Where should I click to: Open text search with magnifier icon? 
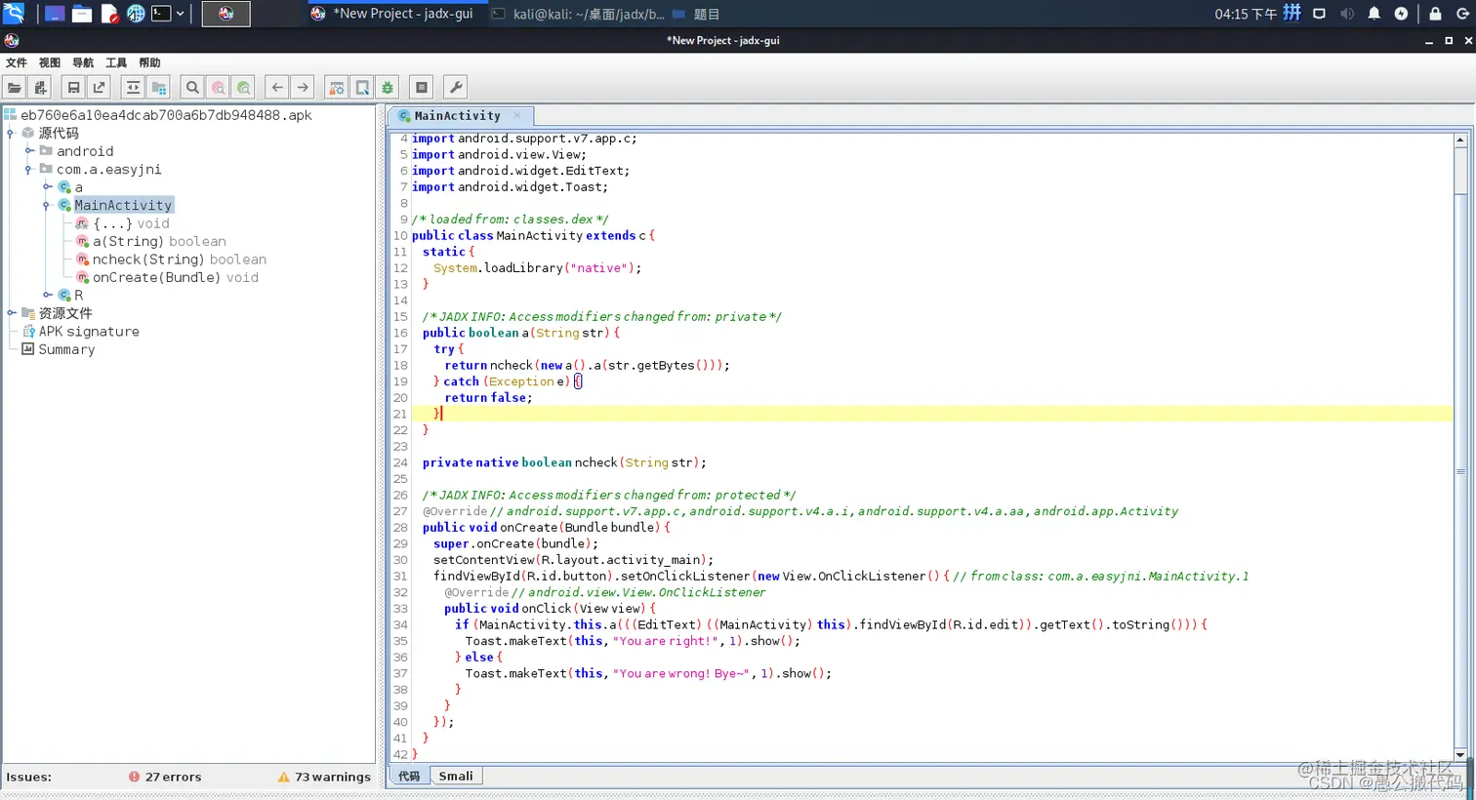pos(192,88)
